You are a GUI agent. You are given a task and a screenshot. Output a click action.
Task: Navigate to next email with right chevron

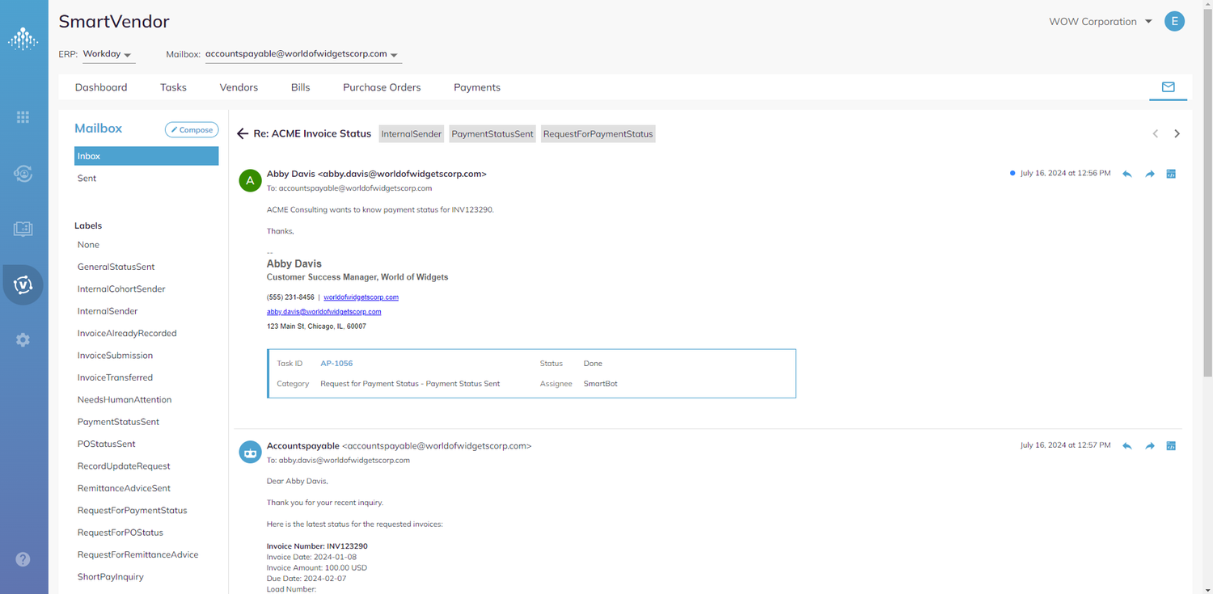tap(1177, 133)
